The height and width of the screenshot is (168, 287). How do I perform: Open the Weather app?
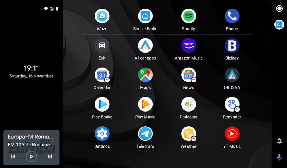(x=188, y=133)
